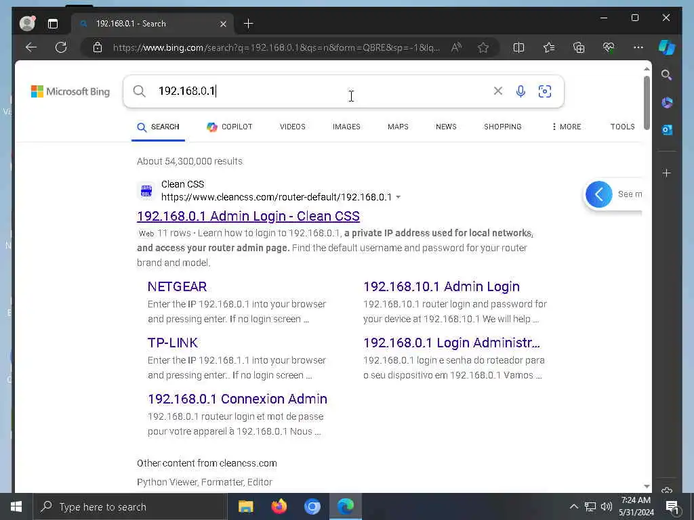Add a sidebar app with plus icon
This screenshot has width=694, height=520.
click(667, 173)
